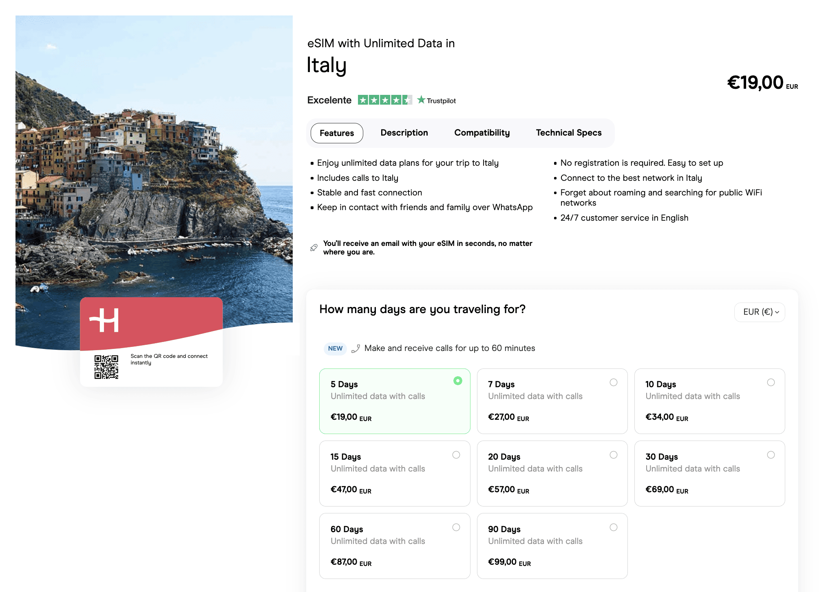Click the Compatibility tab
This screenshot has height=592, width=826.
pyautogui.click(x=482, y=133)
